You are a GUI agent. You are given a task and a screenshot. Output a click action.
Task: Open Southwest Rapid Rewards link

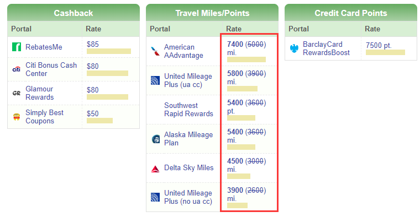point(188,110)
